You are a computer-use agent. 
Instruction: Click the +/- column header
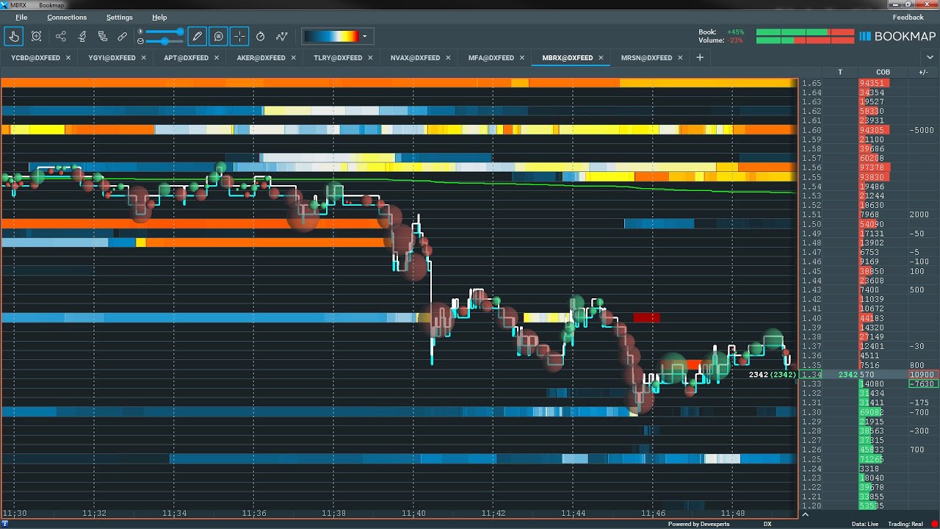click(923, 72)
